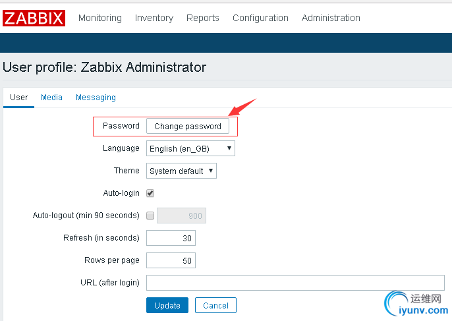
Task: Click the Auto-logout seconds field
Action: click(181, 216)
